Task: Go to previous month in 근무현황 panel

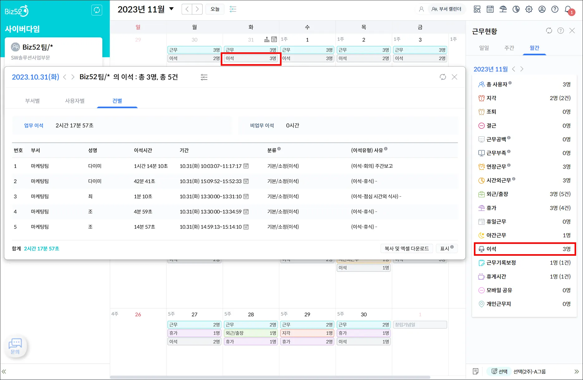Action: coord(514,69)
